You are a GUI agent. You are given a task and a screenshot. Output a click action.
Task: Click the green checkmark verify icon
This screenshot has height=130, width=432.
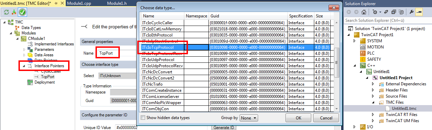(x=22, y=12)
